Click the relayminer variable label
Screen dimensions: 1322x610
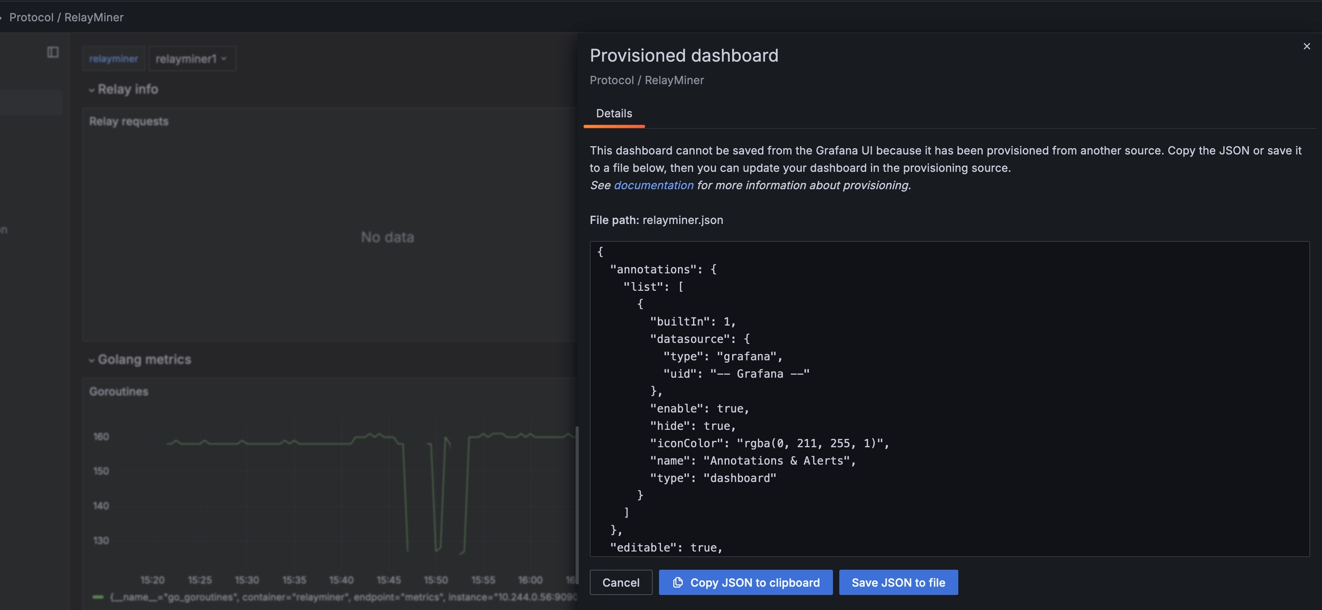[113, 59]
